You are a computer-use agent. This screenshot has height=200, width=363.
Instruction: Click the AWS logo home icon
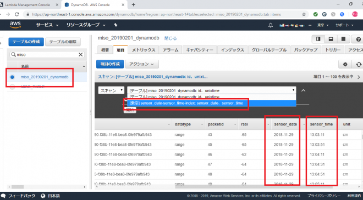(15, 25)
